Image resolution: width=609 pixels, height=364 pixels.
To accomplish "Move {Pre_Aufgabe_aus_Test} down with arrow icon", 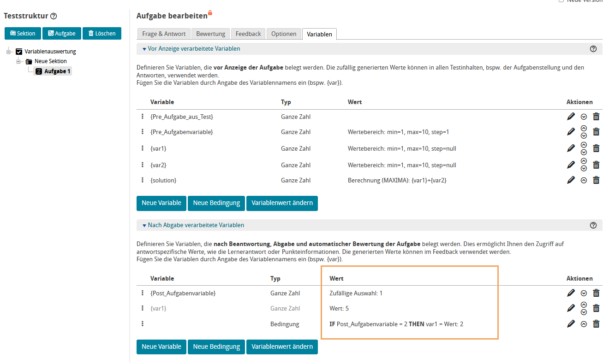I will 584,117.
